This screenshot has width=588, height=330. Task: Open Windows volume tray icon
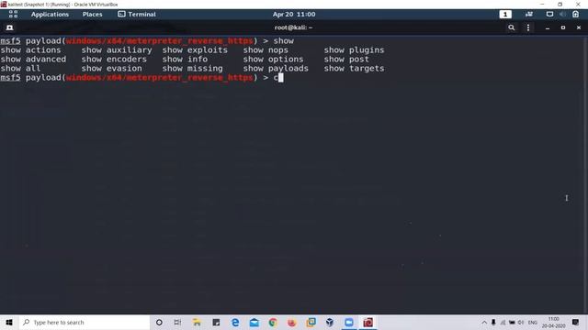[521, 322]
